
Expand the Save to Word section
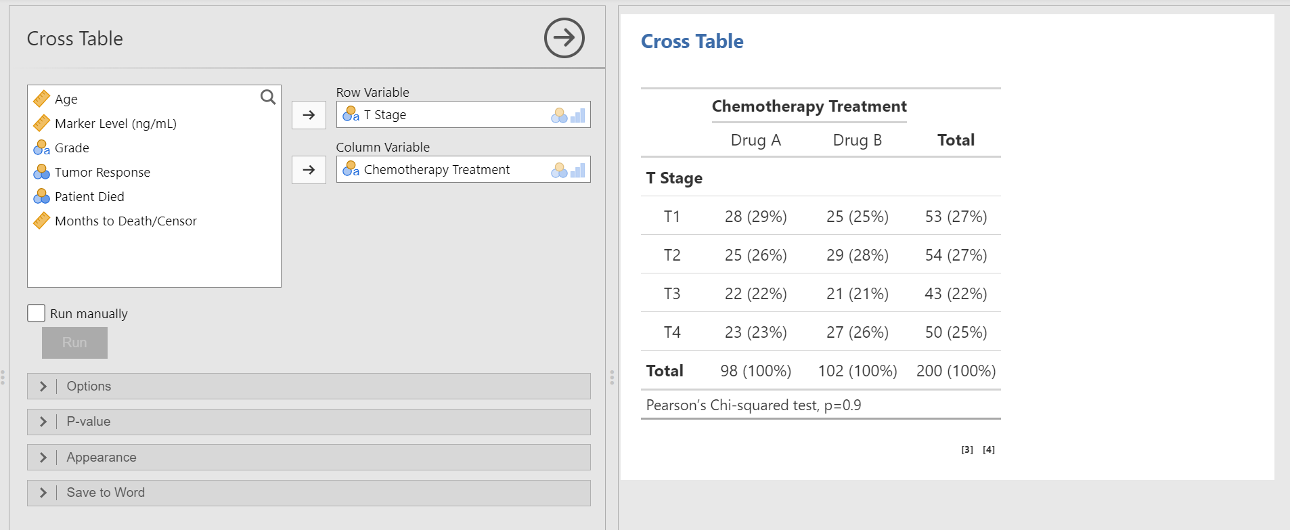[309, 493]
